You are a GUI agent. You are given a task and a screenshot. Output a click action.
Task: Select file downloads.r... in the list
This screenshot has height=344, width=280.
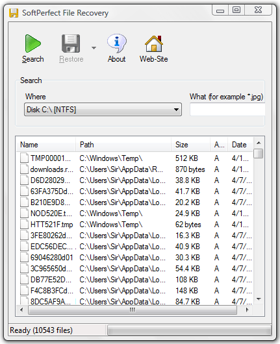click(51, 169)
